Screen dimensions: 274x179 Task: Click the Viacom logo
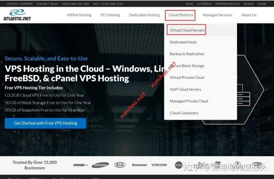(159, 165)
